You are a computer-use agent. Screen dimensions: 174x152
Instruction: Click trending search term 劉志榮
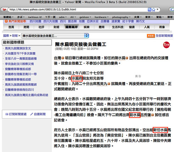click(72, 21)
